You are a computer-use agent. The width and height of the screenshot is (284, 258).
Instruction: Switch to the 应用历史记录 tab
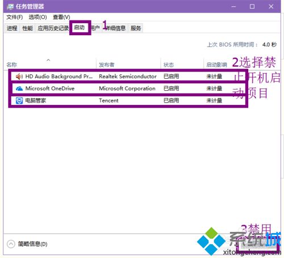click(x=53, y=28)
